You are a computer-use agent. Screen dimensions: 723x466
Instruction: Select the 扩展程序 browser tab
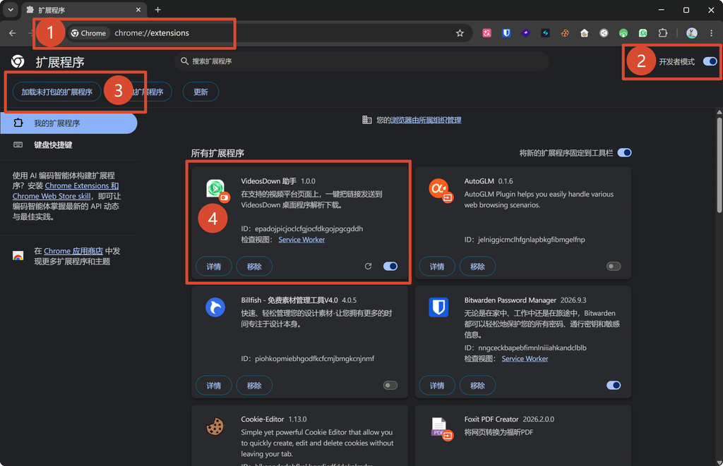(84, 10)
